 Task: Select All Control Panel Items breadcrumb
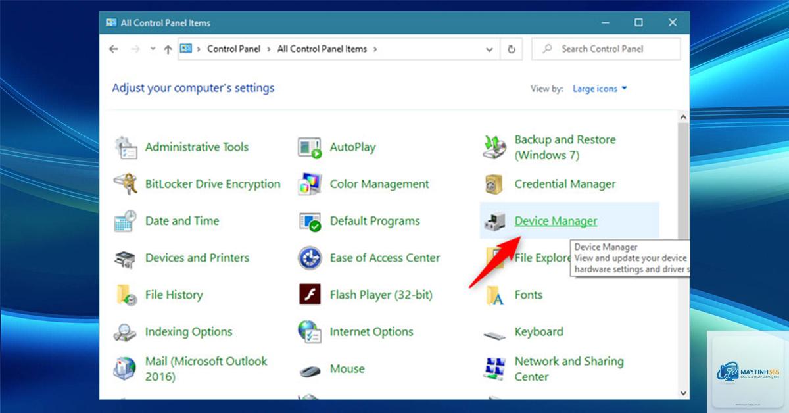322,49
